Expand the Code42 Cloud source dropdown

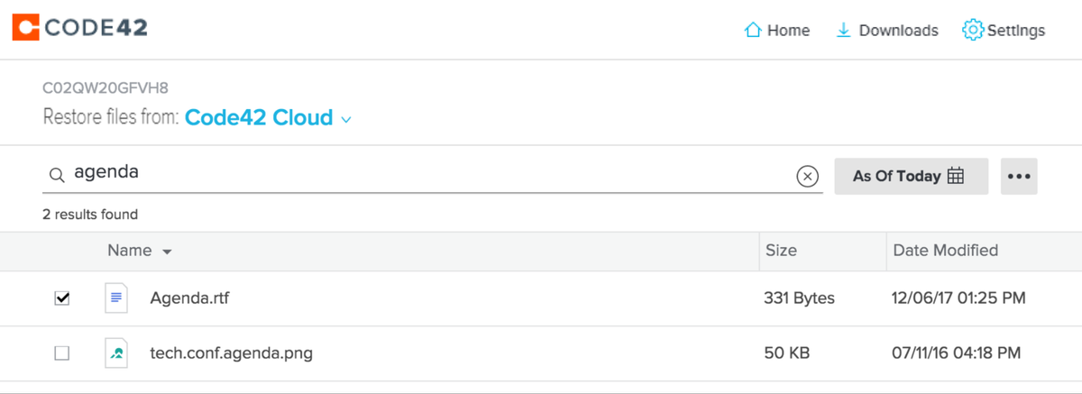coord(346,119)
